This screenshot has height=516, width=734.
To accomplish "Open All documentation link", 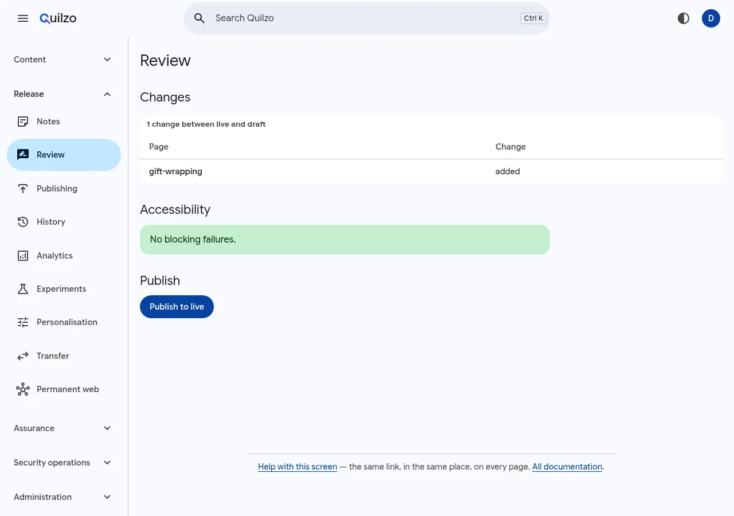I will click(x=567, y=467).
